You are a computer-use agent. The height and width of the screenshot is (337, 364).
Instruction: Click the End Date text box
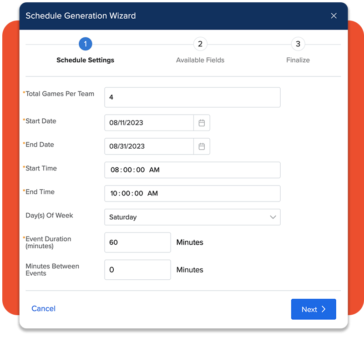148,146
